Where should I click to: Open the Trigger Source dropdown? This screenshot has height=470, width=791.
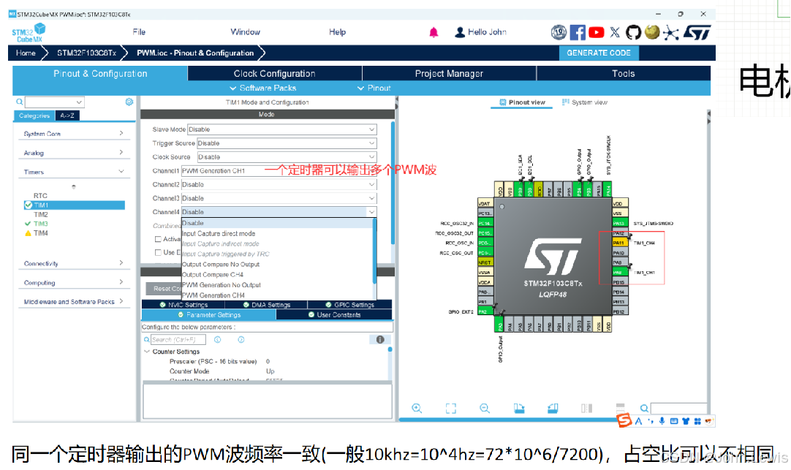287,143
